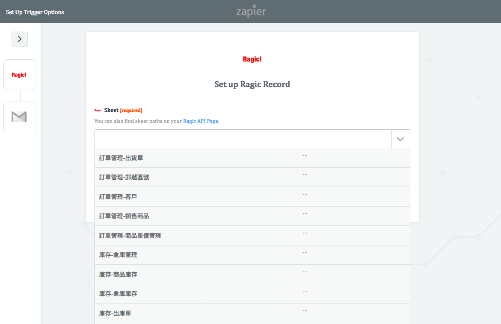Open the Ragic trigger step in sidebar
The width and height of the screenshot is (501, 324).
click(x=20, y=75)
